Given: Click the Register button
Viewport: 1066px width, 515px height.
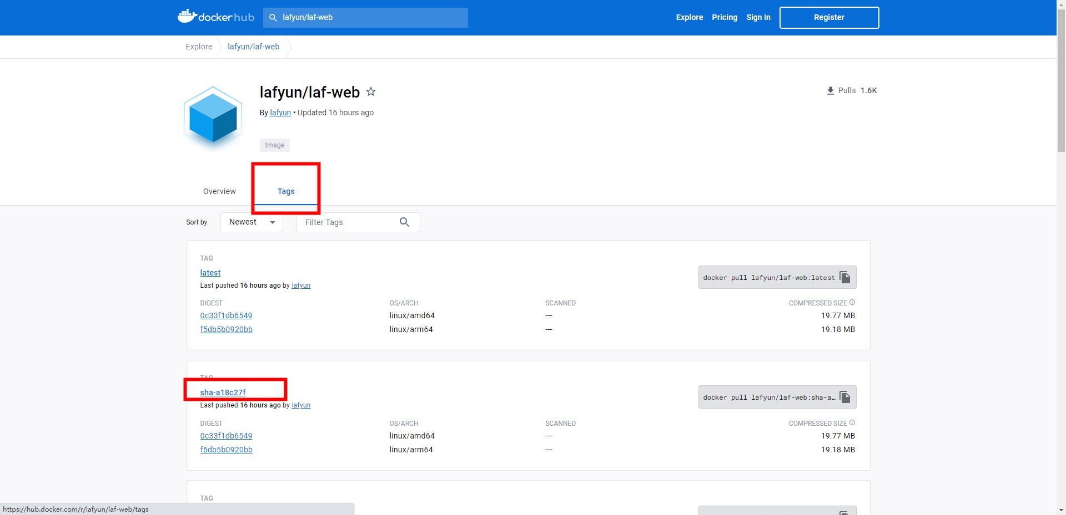Looking at the screenshot, I should [x=829, y=18].
